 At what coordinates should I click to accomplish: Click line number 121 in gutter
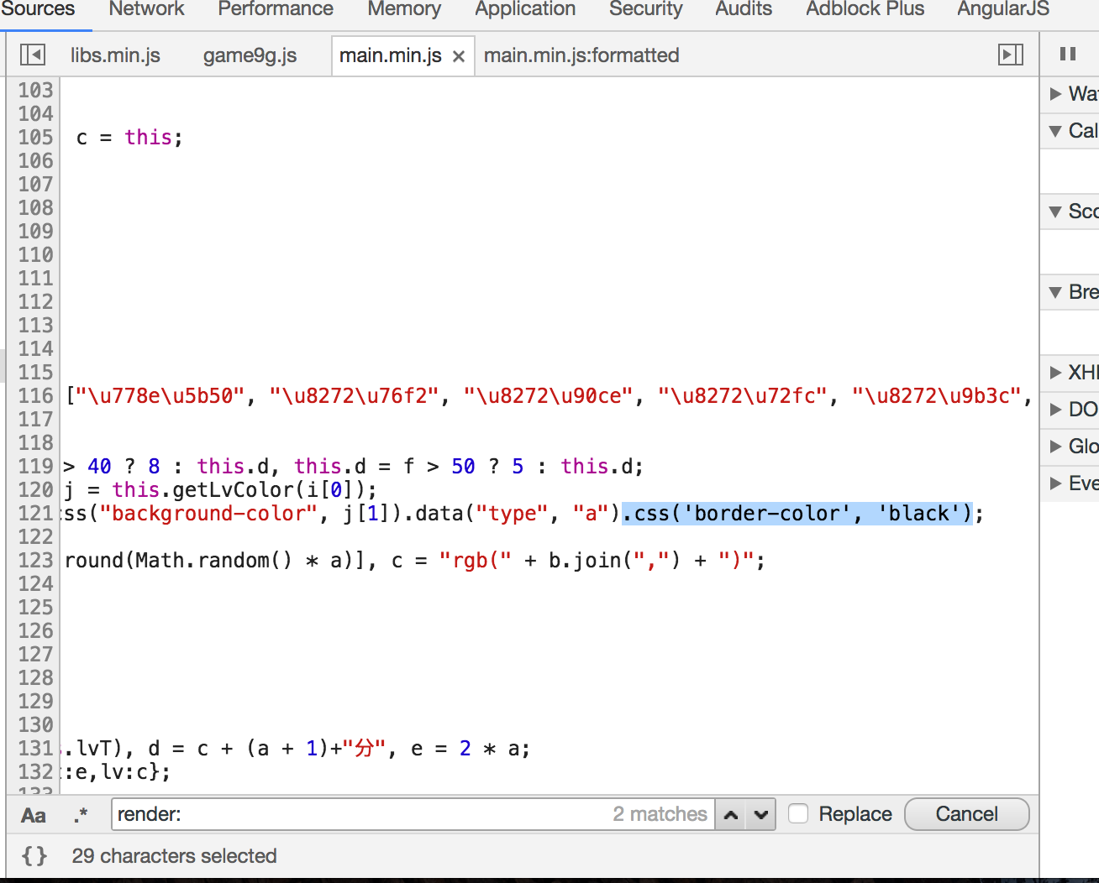[x=35, y=513]
